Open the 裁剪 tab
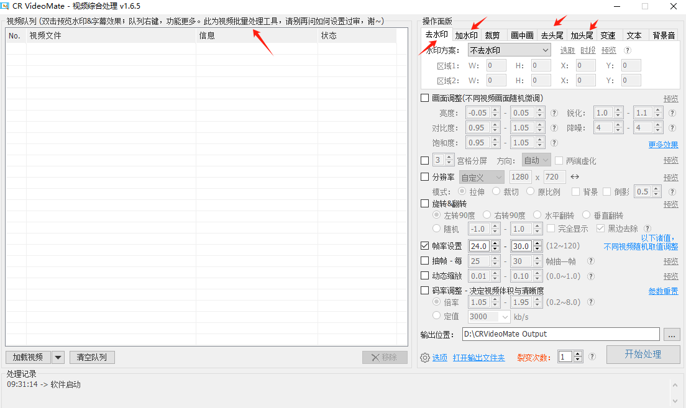Viewport: 686px width, 408px height. tap(492, 35)
